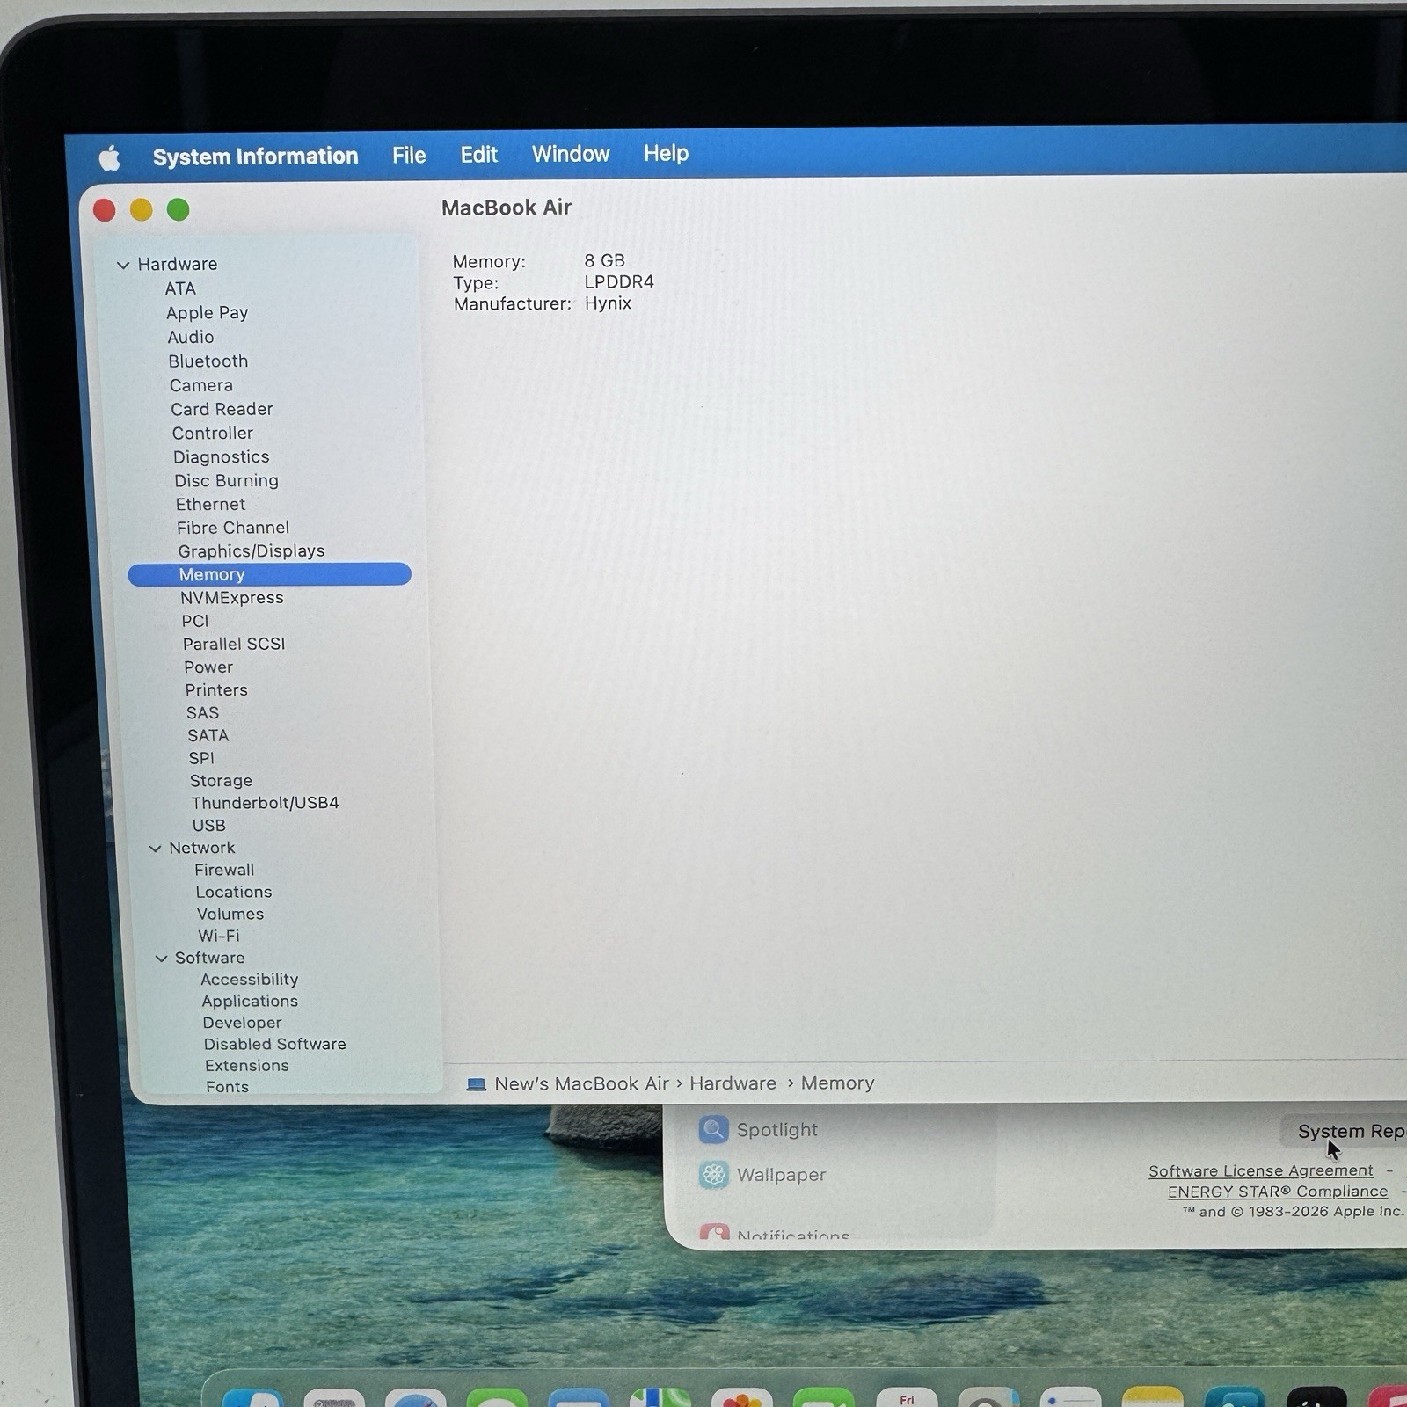Open the Software License Agreement link
The height and width of the screenshot is (1407, 1407).
[1261, 1171]
